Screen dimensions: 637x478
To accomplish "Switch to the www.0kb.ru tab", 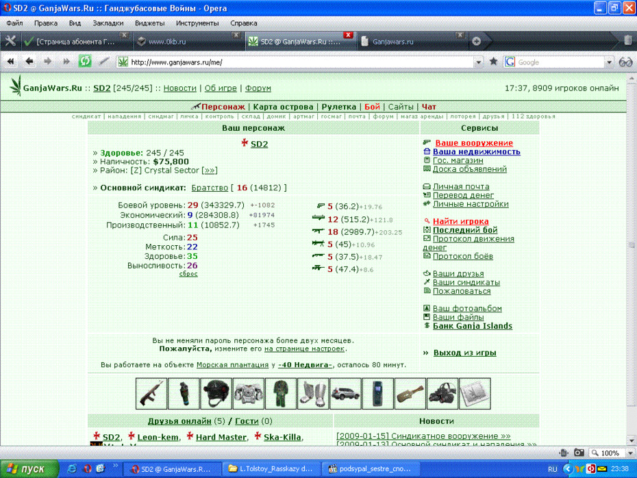I will [x=188, y=41].
